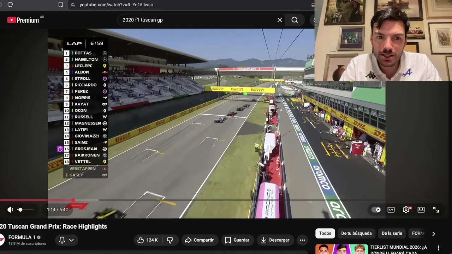Click the bookmark icon in the browser toolbar
The image size is (452, 254).
(60, 5)
